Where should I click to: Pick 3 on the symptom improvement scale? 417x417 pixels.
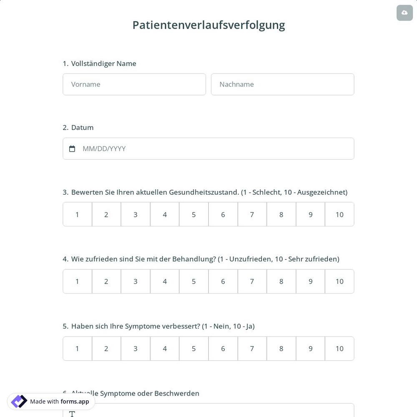point(135,348)
